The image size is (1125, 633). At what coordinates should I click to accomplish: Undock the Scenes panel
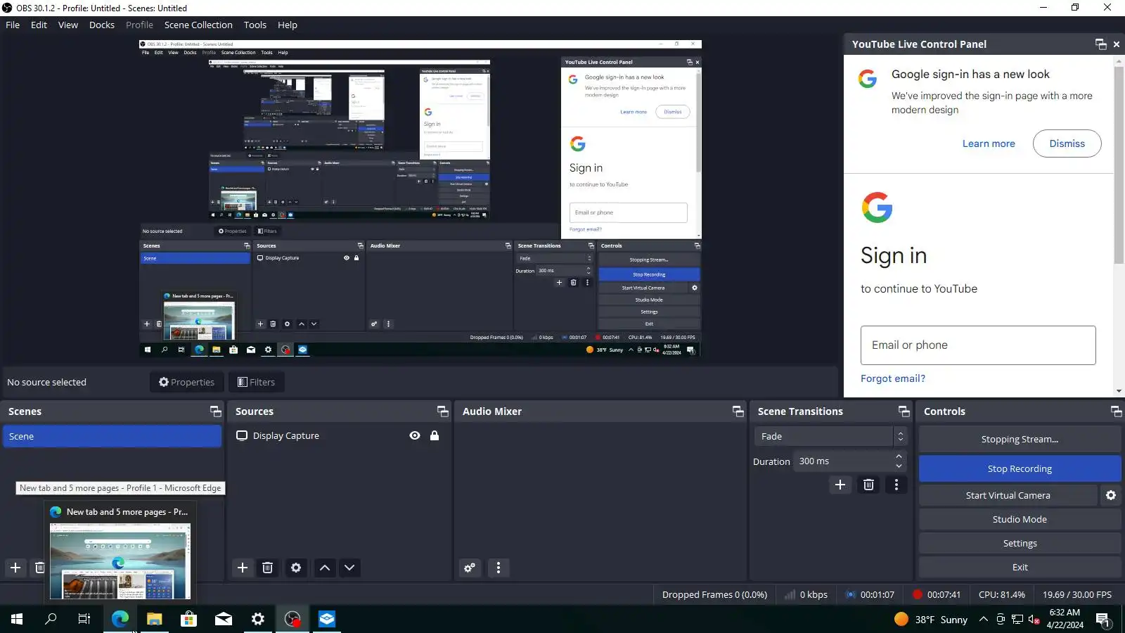[216, 411]
